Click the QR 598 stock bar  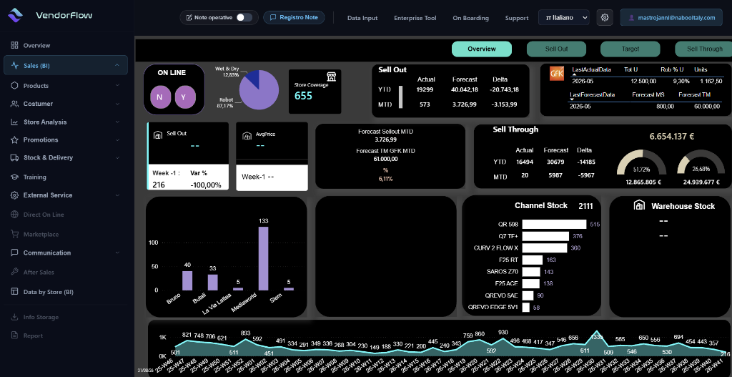[x=554, y=224]
